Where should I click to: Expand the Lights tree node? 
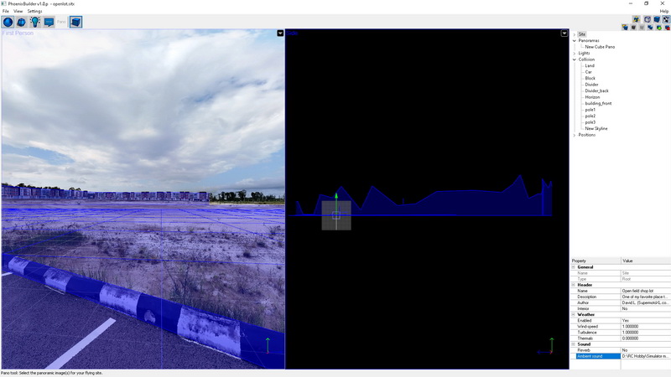pyautogui.click(x=575, y=53)
